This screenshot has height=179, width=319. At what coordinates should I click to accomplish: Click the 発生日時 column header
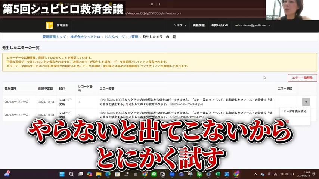(10, 89)
